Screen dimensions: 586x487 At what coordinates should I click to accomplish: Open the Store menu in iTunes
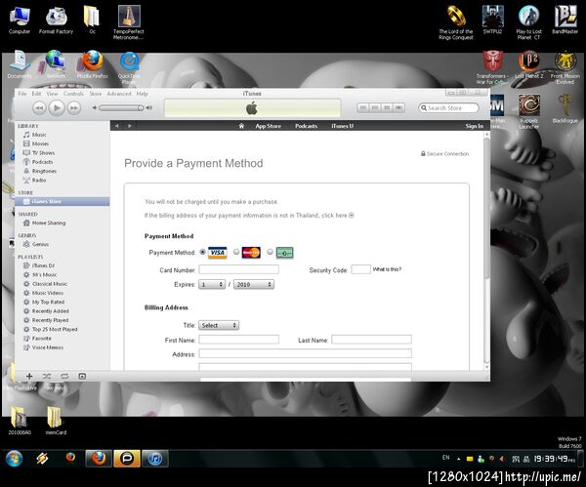[96, 94]
